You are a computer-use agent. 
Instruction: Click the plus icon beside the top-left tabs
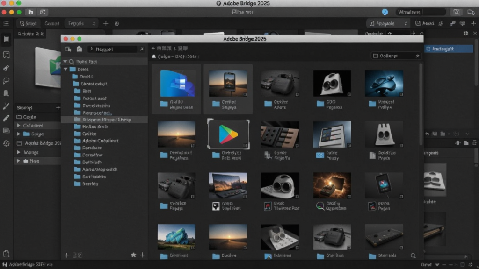[x=106, y=23]
